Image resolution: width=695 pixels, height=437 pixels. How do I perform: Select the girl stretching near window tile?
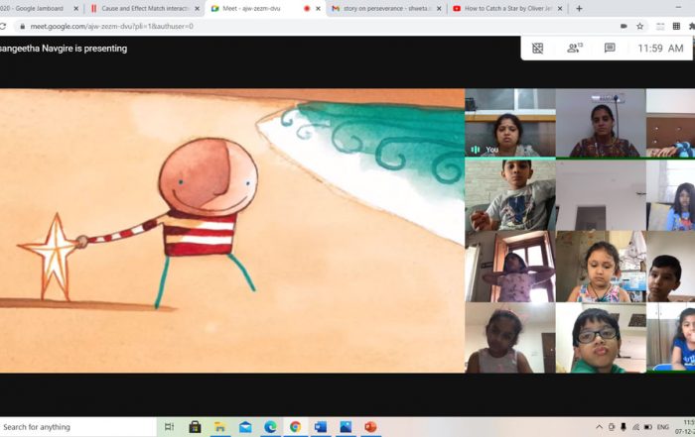point(509,267)
